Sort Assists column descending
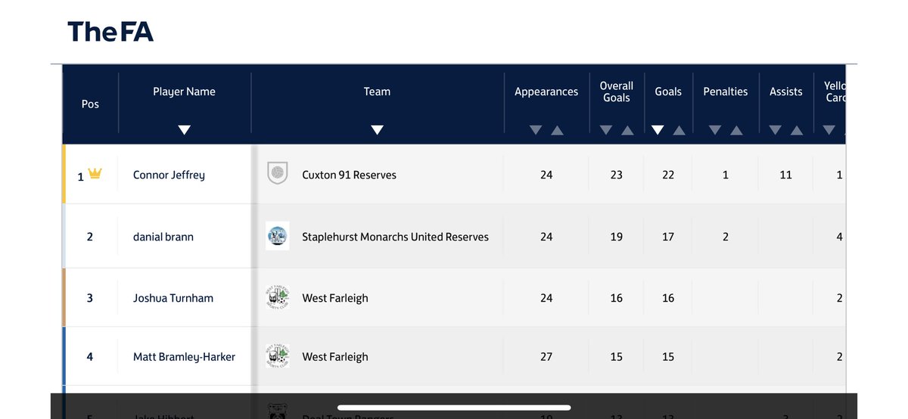 coord(775,130)
